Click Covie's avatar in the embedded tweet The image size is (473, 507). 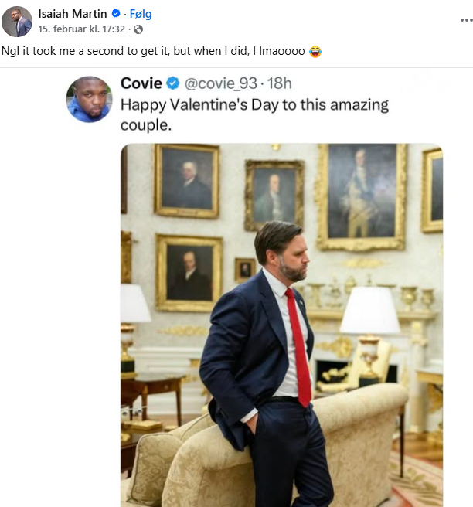click(90, 100)
